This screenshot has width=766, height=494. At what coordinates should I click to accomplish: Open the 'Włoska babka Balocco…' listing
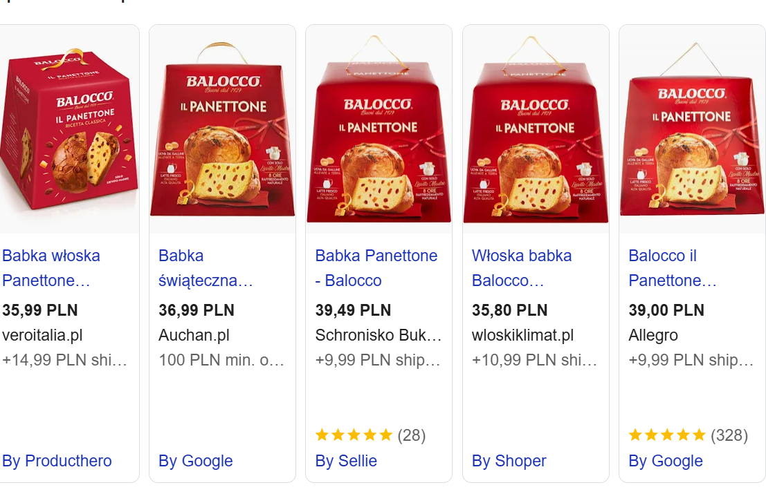521,268
